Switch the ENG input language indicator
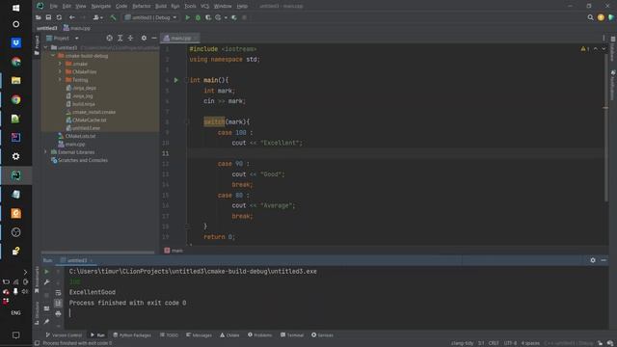617x347 pixels. coord(15,312)
